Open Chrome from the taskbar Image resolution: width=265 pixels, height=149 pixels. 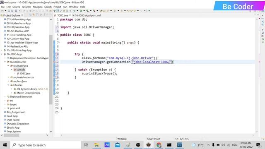coord(159,145)
